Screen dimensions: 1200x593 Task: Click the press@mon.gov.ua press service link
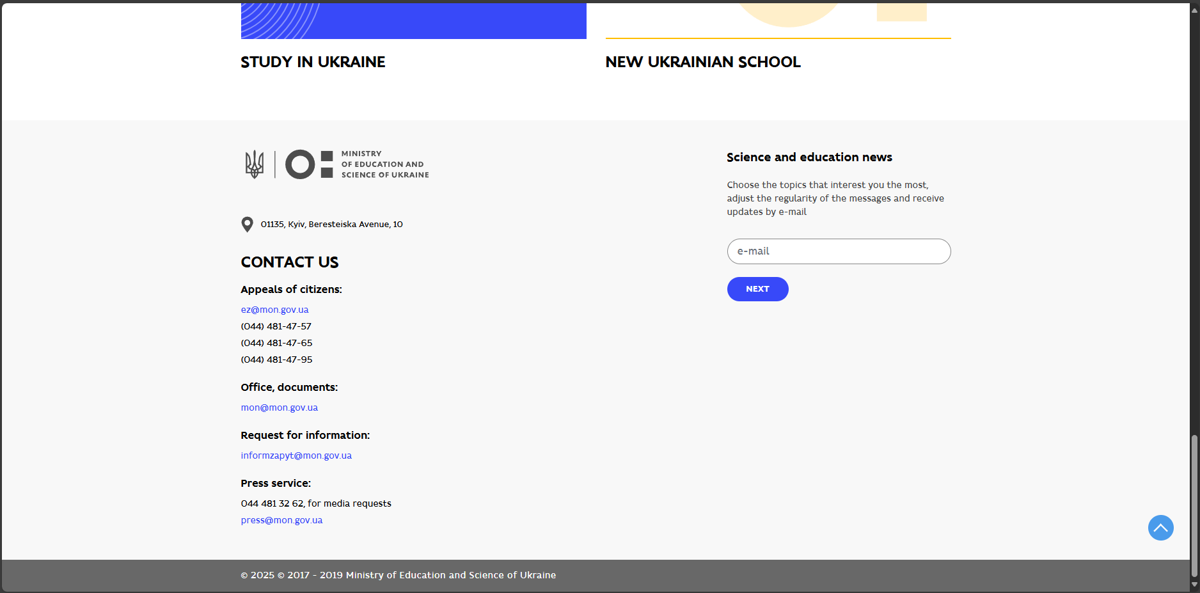pyautogui.click(x=281, y=520)
